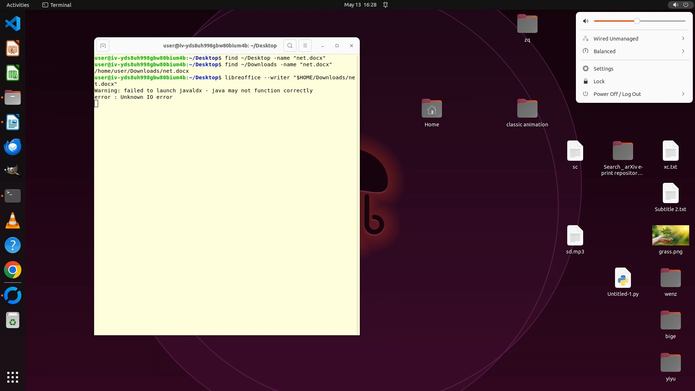Open LibreOffice Calc from dock
The image size is (695, 391).
(13, 73)
